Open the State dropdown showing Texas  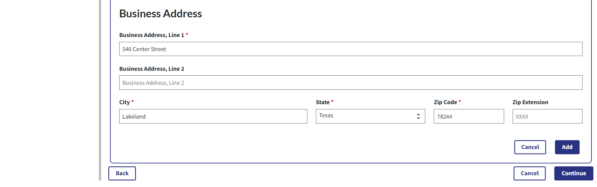click(x=365, y=116)
